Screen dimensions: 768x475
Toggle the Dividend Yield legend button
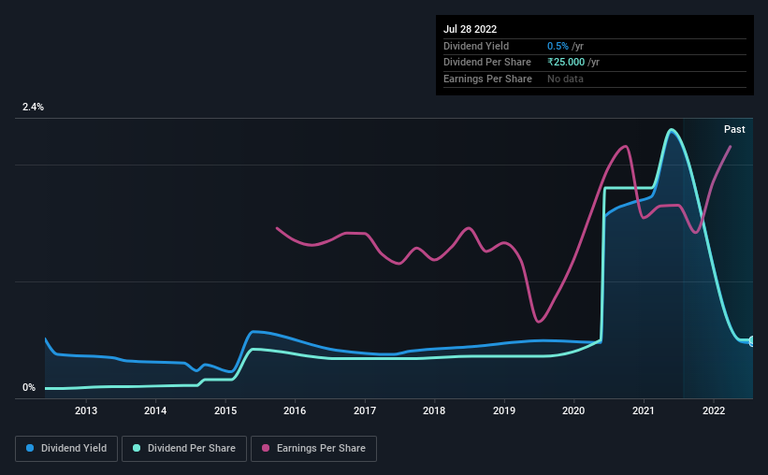click(x=66, y=449)
